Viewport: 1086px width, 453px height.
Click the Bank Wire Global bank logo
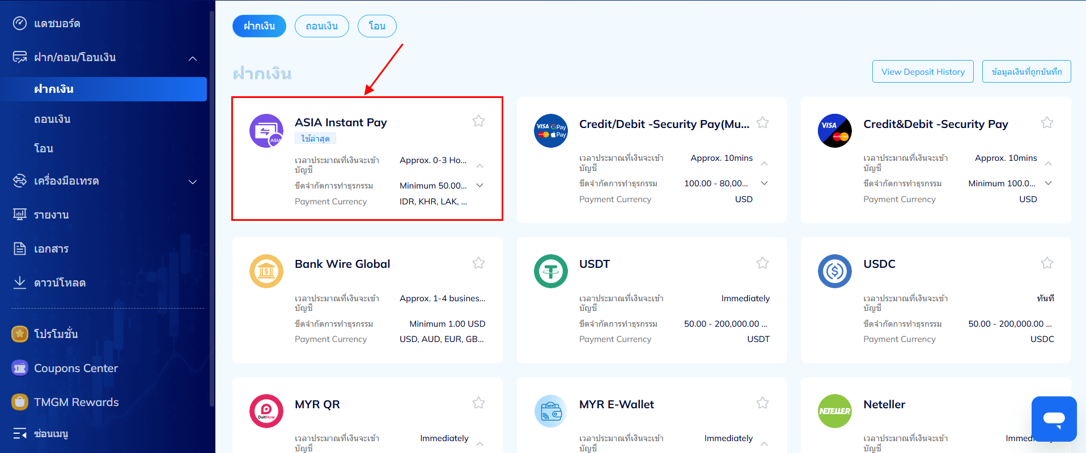(266, 271)
